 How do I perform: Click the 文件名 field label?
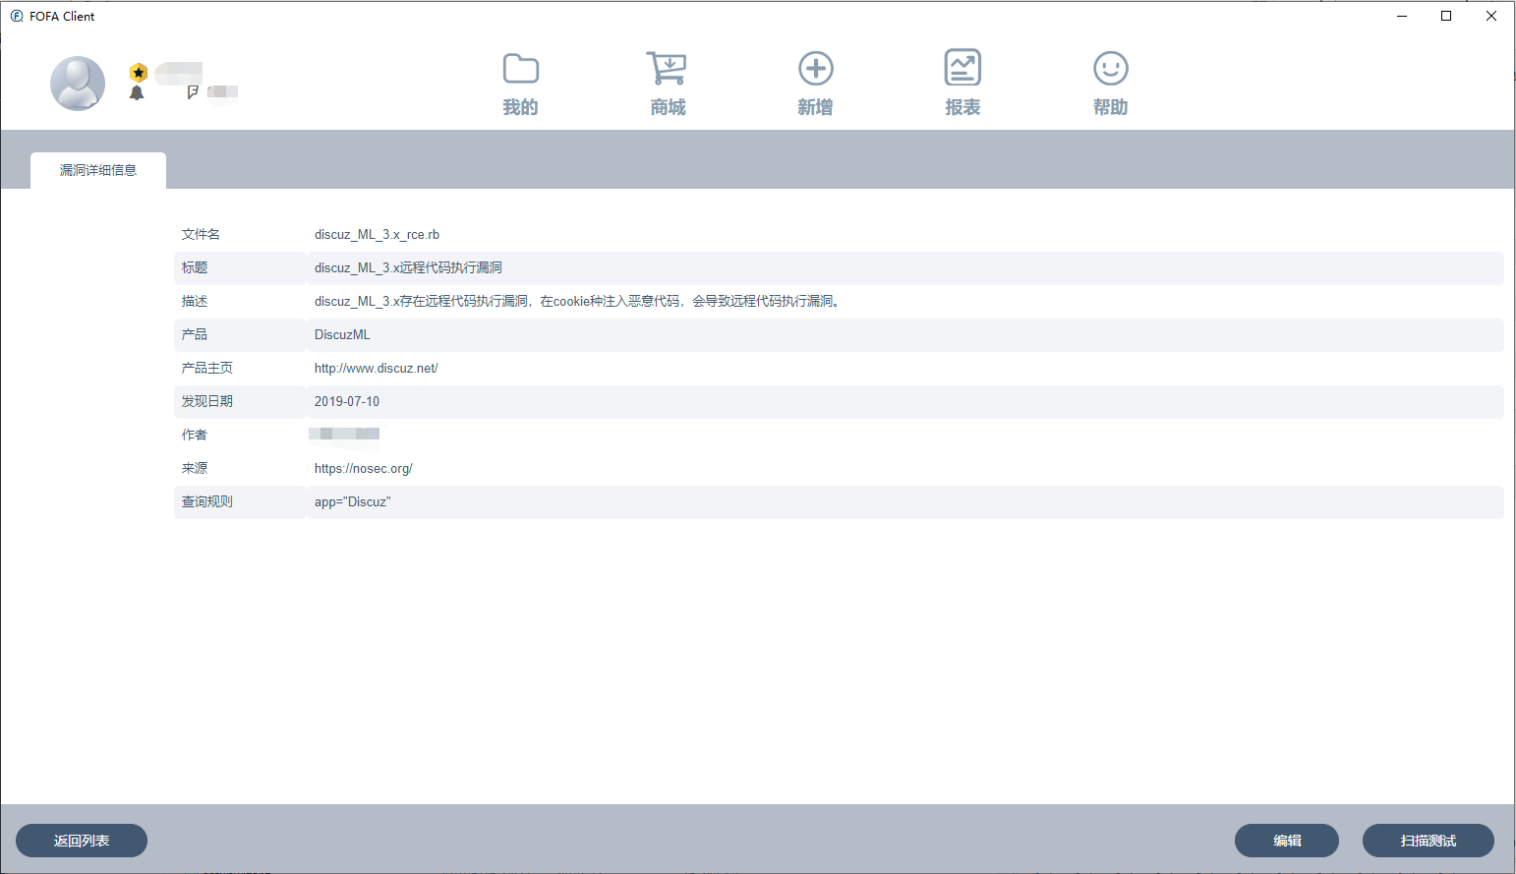[201, 234]
